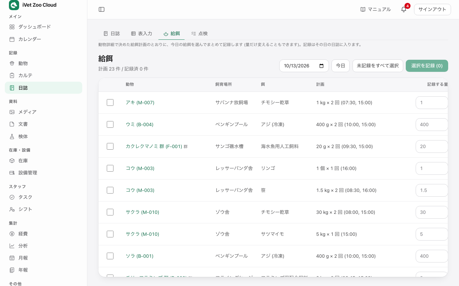Click the サバンナ放飼場 location cell
This screenshot has height=286, width=459.
pyautogui.click(x=232, y=102)
